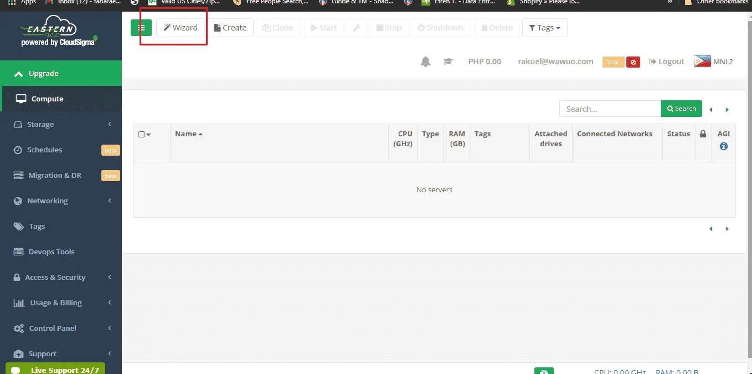Open the caret beside select-all checkbox
Screen dimensions: 752x374
[x=148, y=135]
